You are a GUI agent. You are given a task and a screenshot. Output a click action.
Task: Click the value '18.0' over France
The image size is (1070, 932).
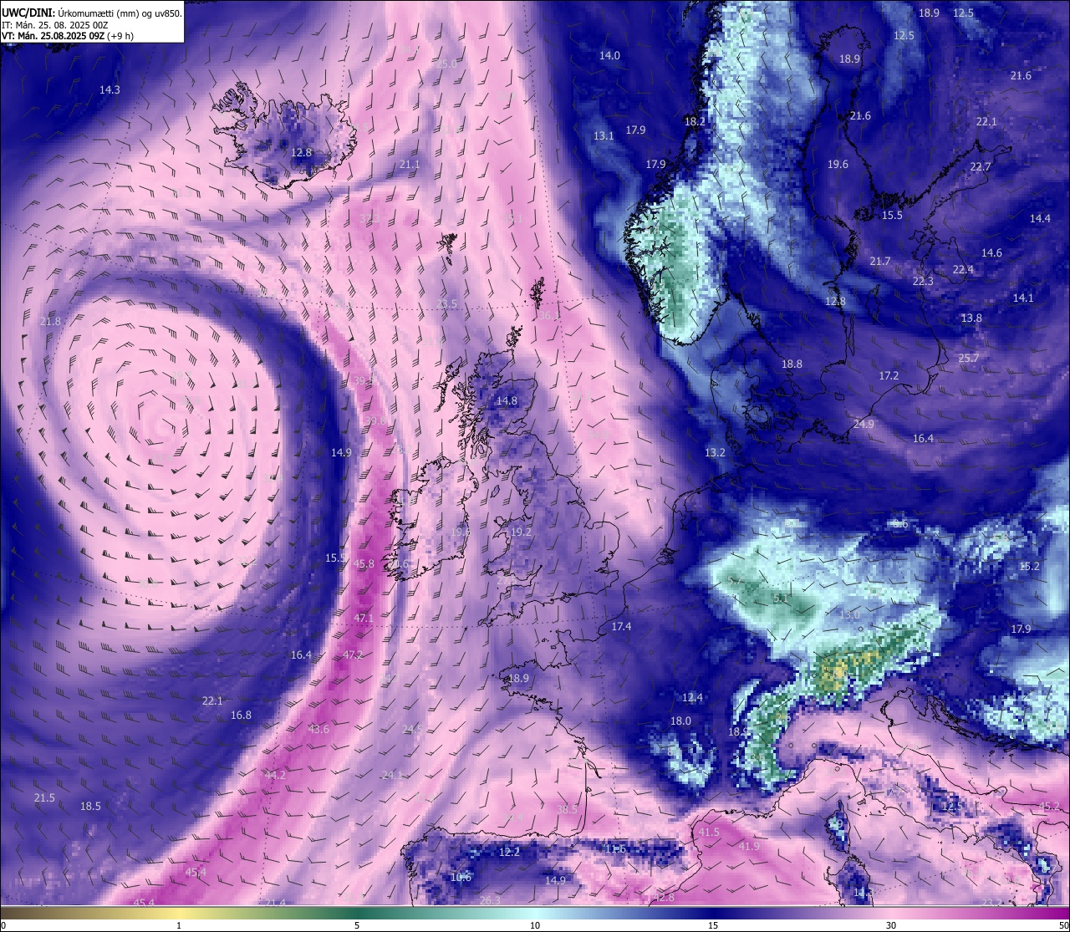(x=680, y=721)
